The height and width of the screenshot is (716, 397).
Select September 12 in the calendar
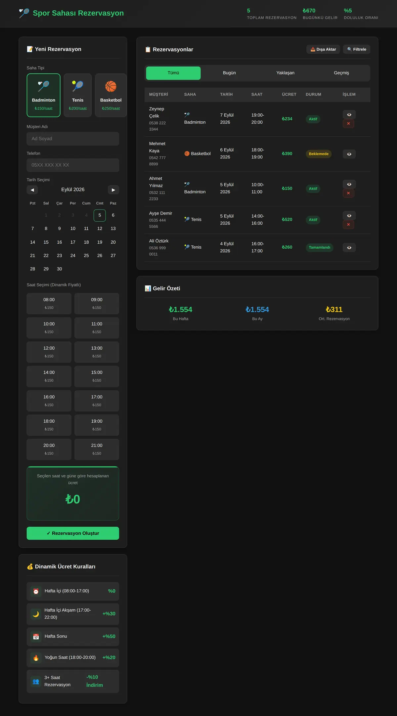click(100, 229)
